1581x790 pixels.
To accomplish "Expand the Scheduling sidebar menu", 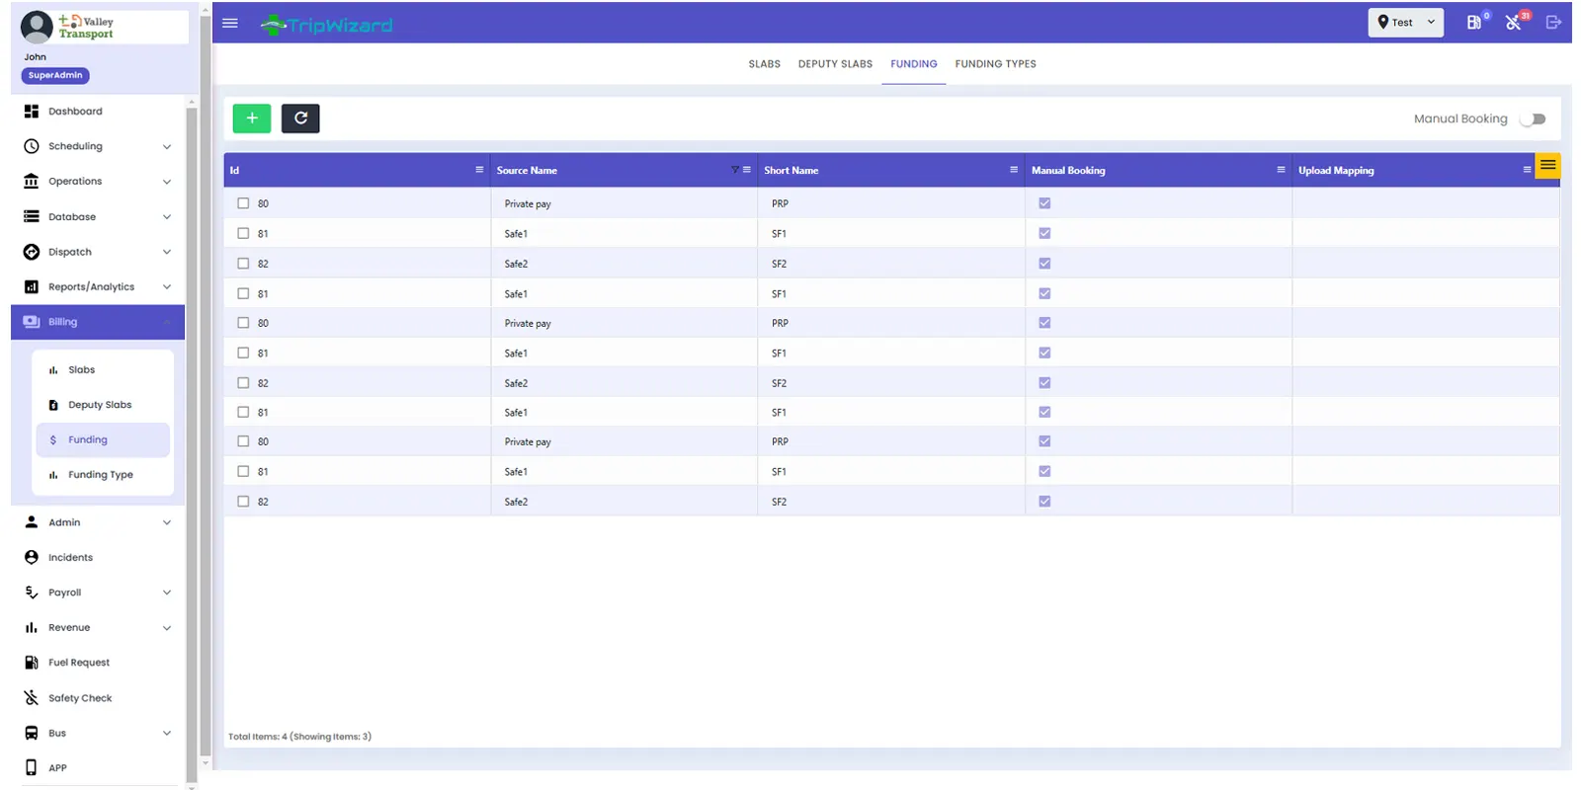I will pyautogui.click(x=97, y=146).
